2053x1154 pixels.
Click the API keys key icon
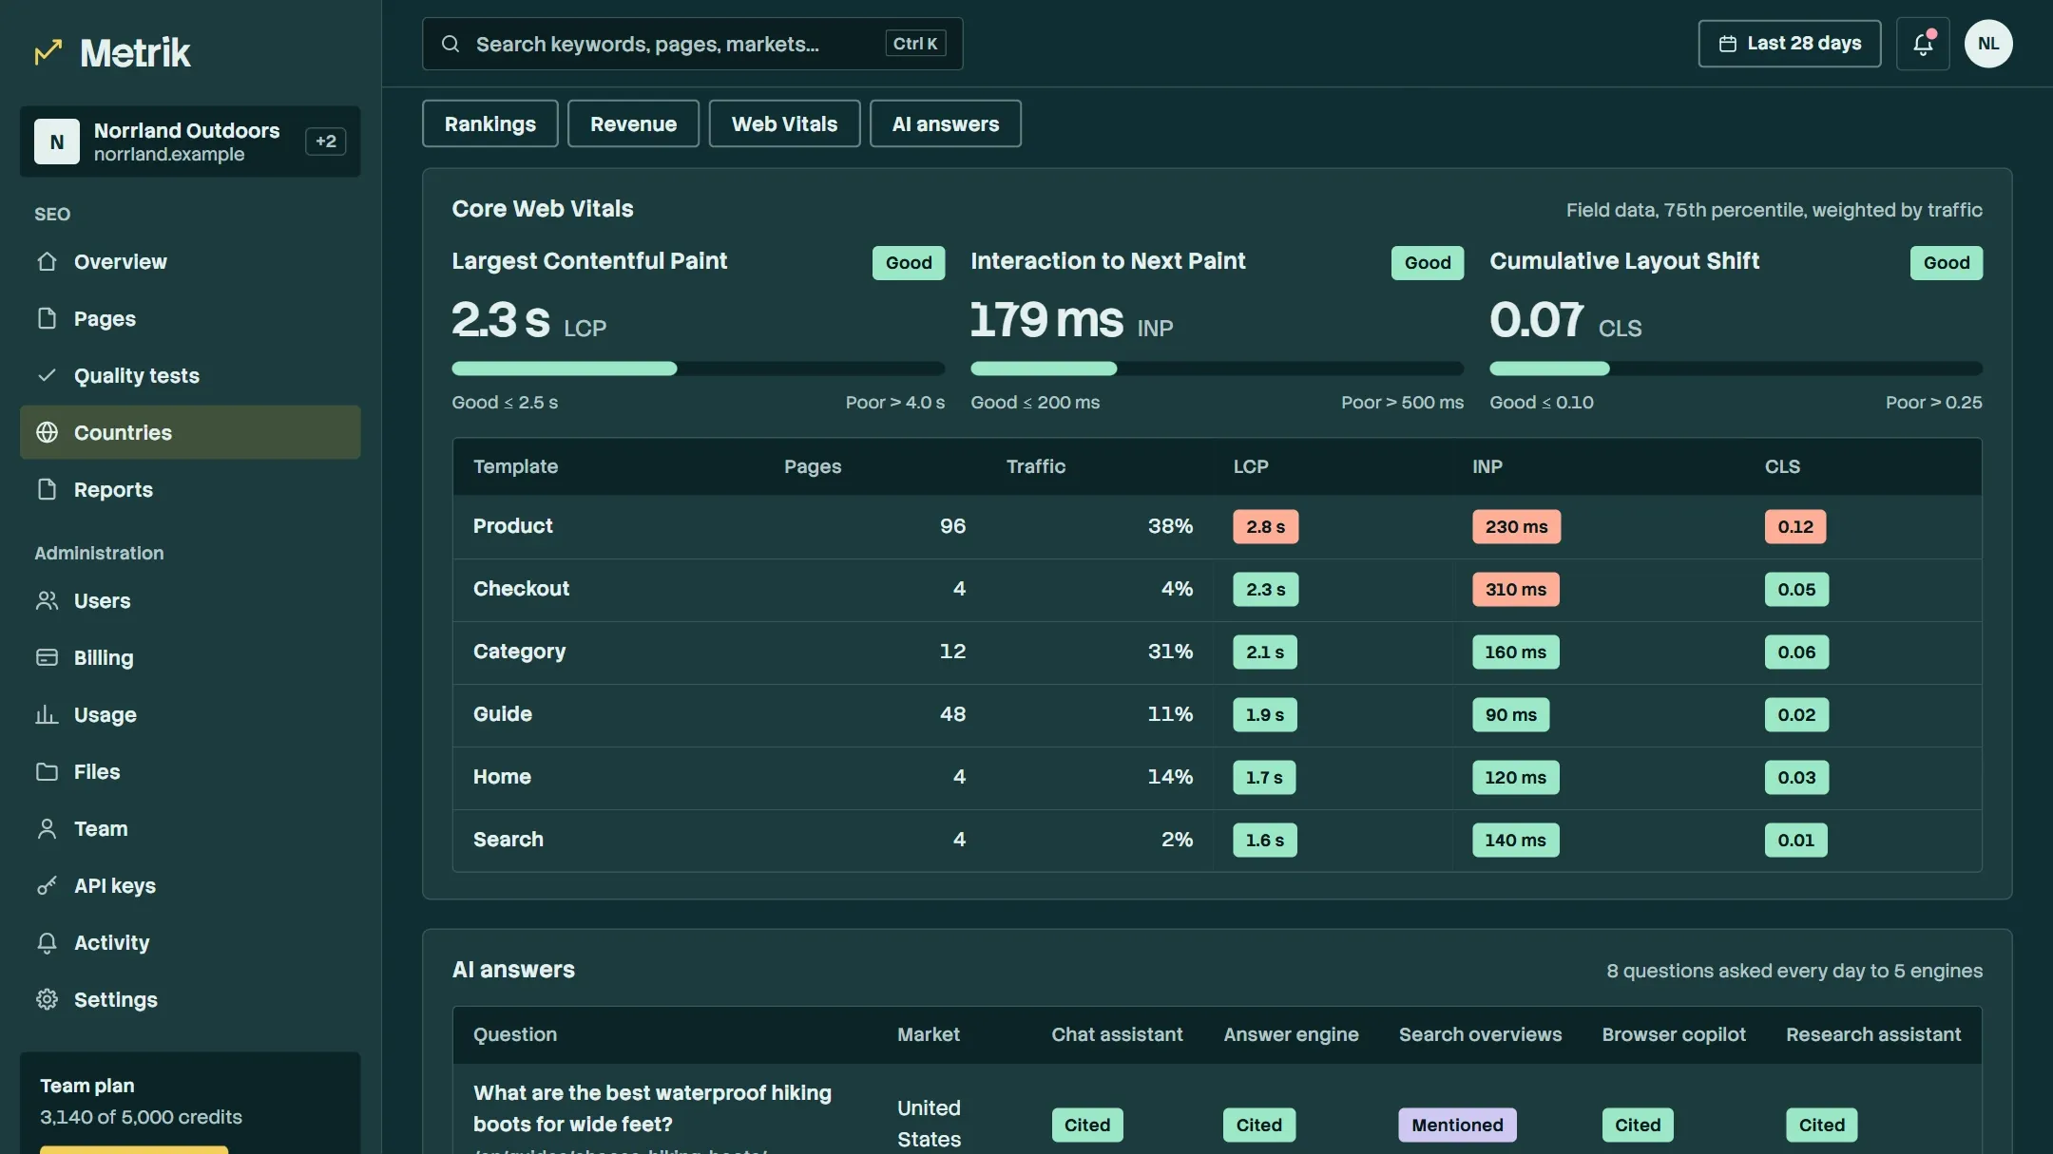[47, 885]
